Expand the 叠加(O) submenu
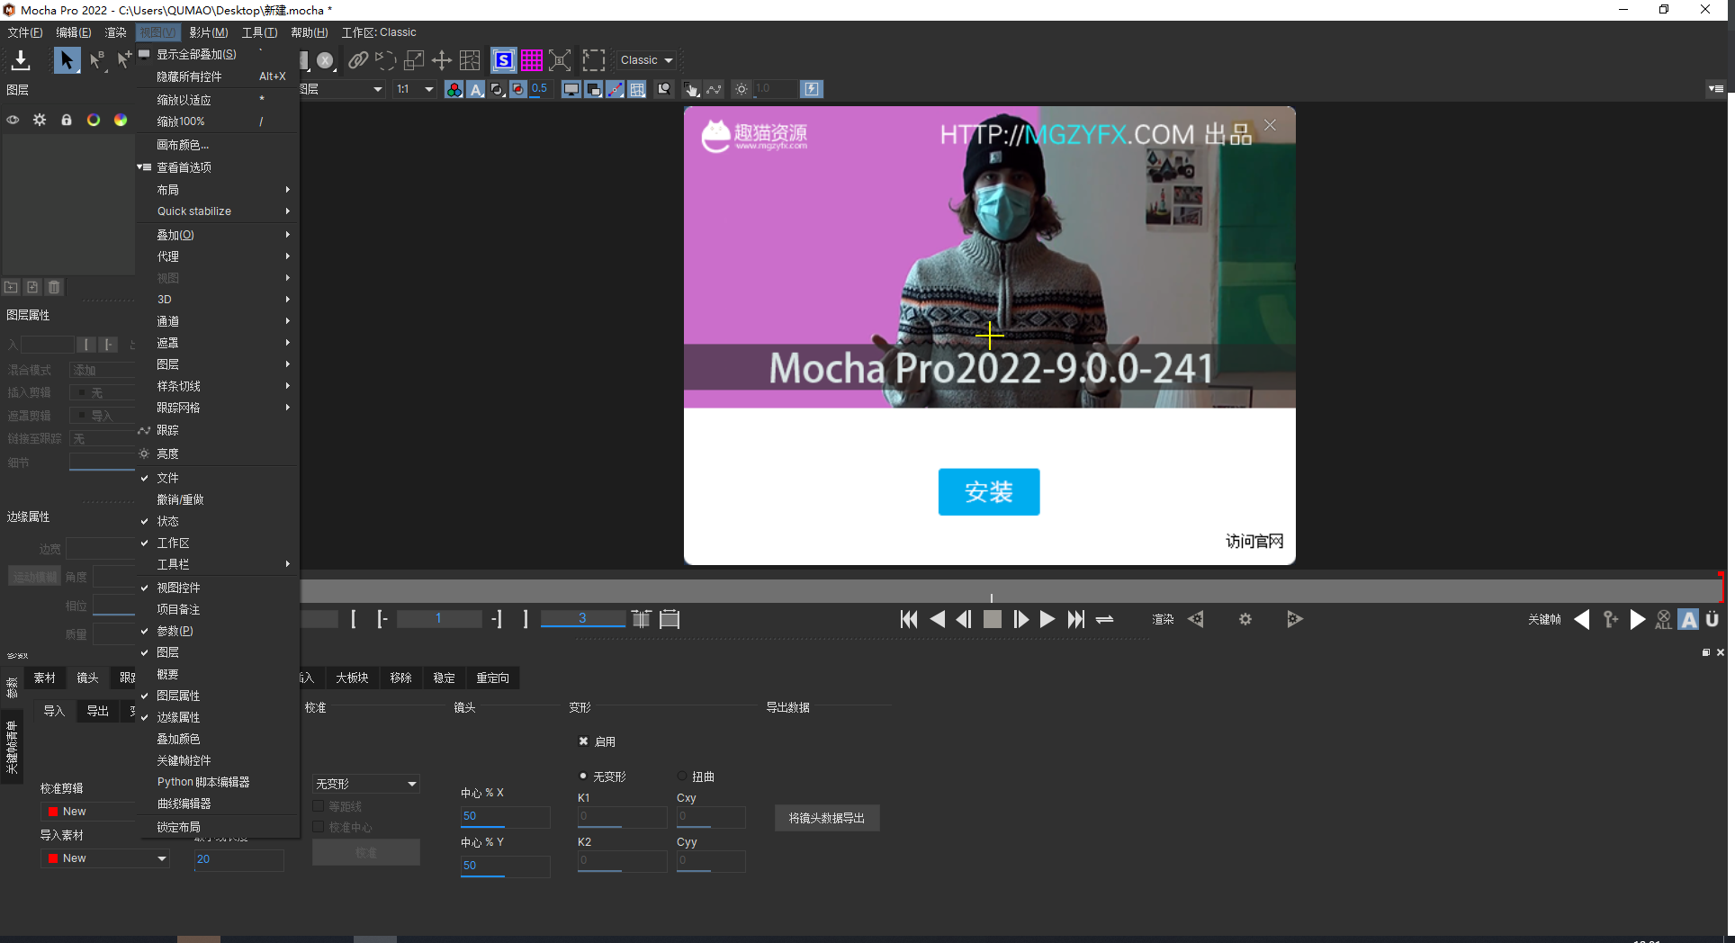1735x943 pixels. click(217, 235)
